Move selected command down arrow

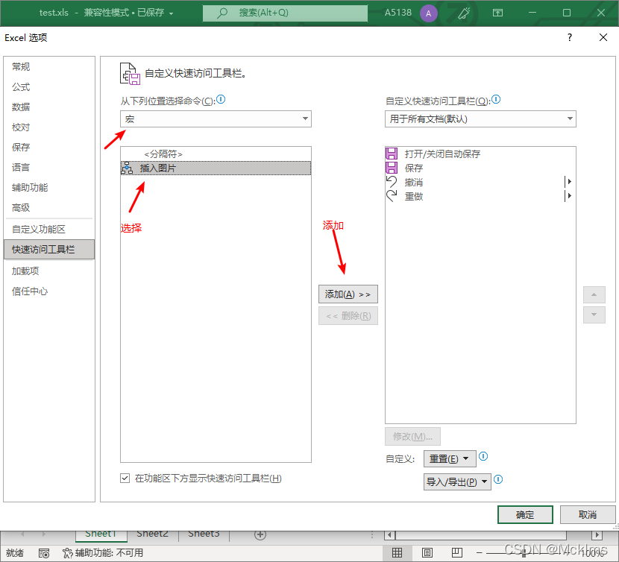(x=594, y=315)
